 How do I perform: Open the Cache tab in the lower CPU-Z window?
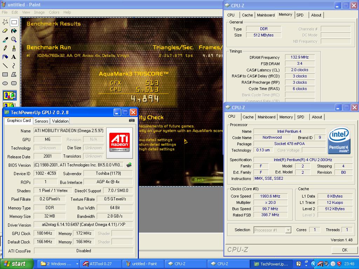tap(248, 117)
